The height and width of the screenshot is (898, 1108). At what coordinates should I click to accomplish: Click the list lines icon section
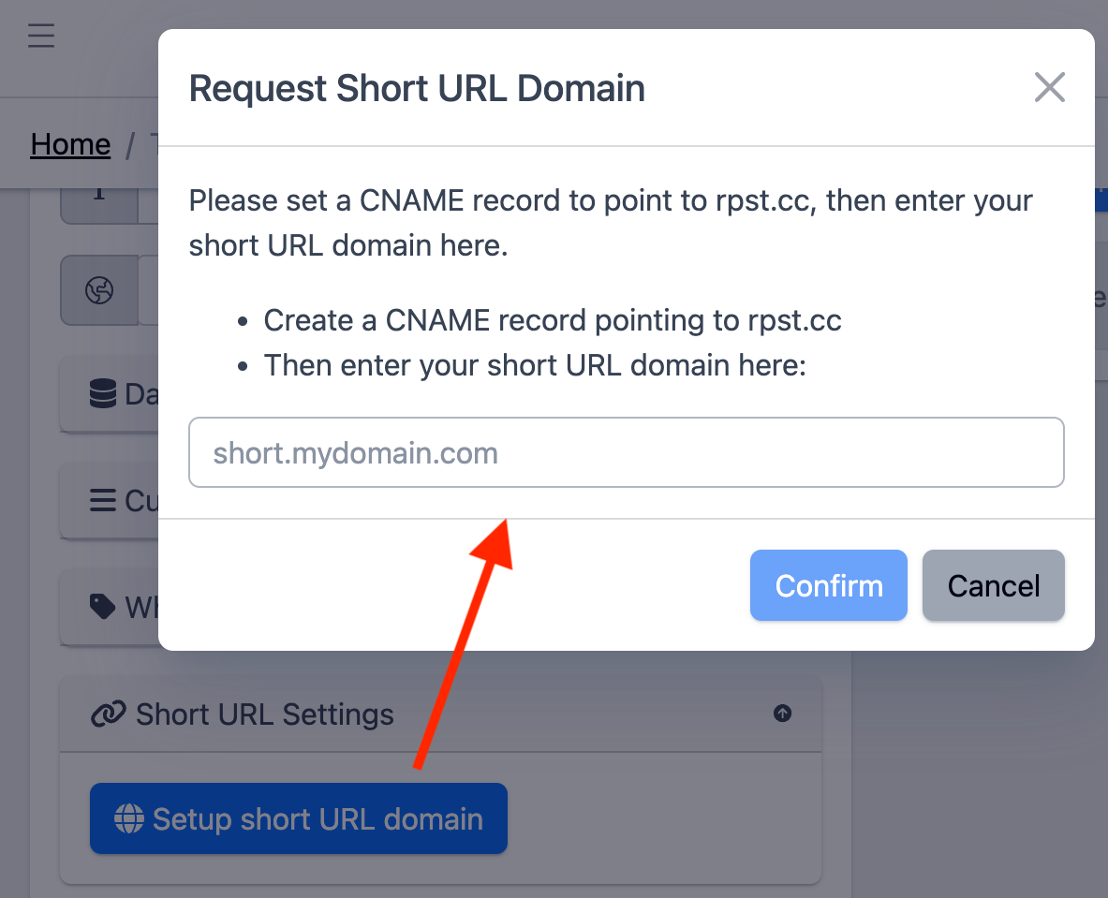(x=102, y=500)
